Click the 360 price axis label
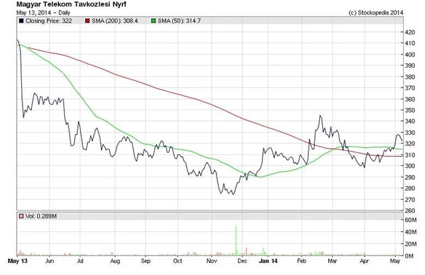Viewport: 425px width, 275px height. click(x=410, y=99)
